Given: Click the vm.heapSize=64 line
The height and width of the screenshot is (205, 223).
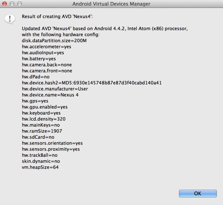Looking at the screenshot, I should [x=40, y=167].
